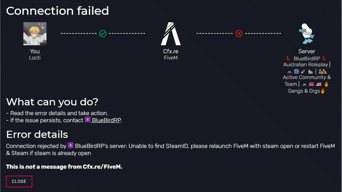342x192 pixels.
Task: Click the Cfx.re FiveM logo
Action: 171,34
